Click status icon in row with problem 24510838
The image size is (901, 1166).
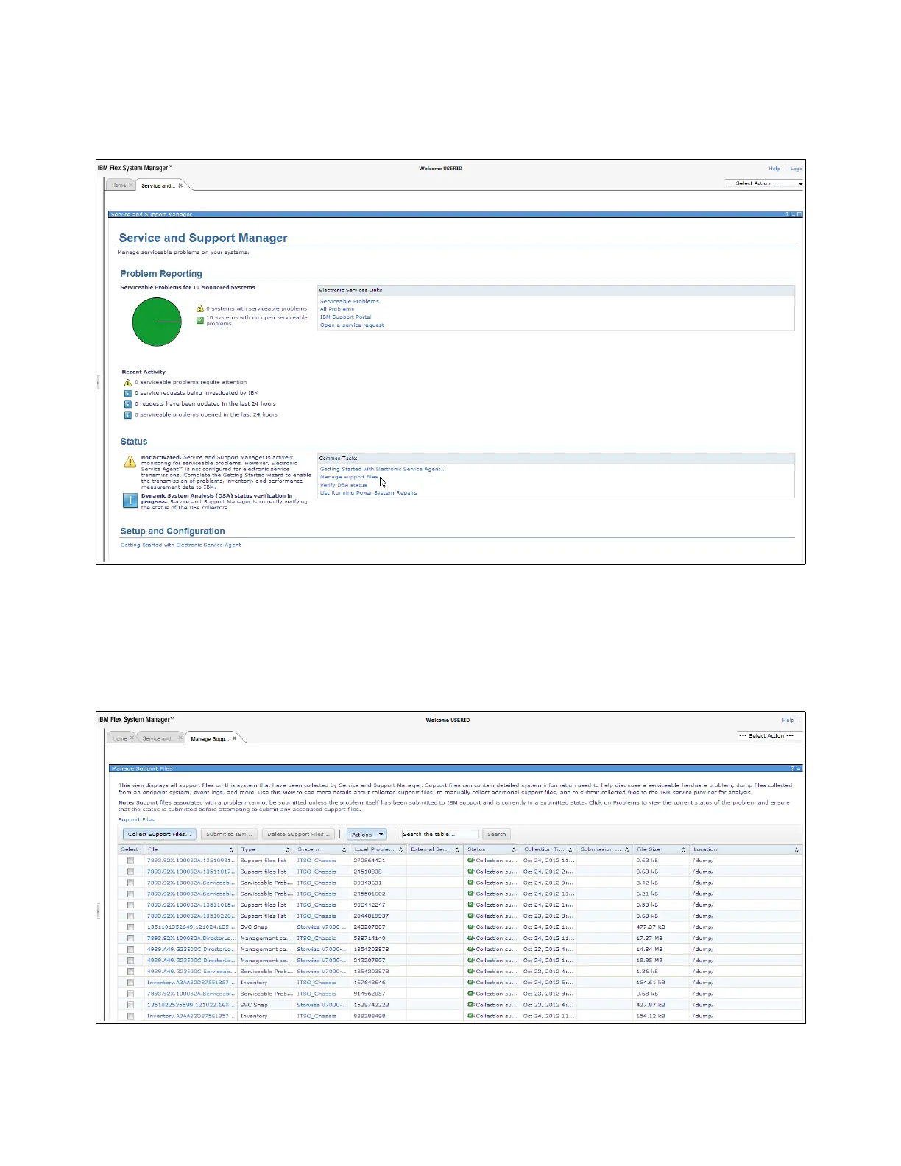pos(470,871)
